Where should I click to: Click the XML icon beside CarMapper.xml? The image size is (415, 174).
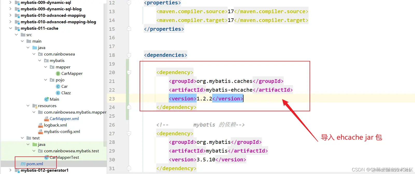click(x=46, y=119)
